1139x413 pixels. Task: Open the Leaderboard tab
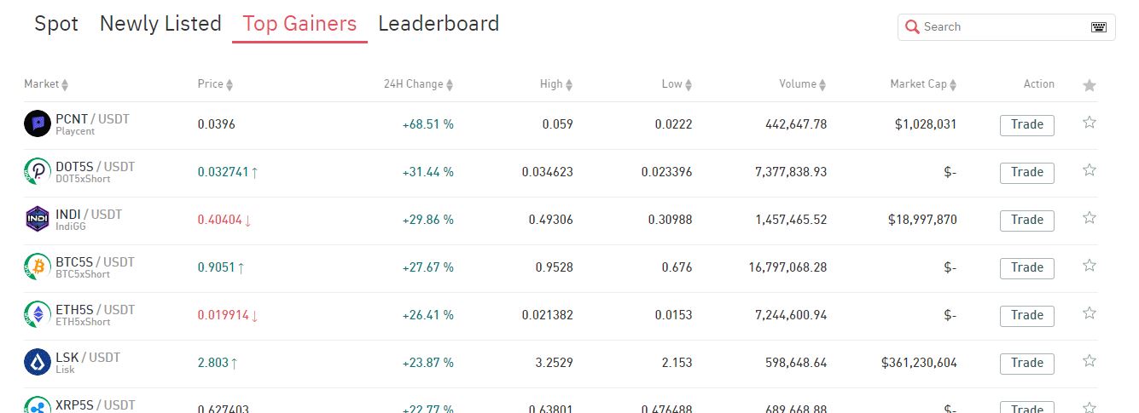[439, 24]
